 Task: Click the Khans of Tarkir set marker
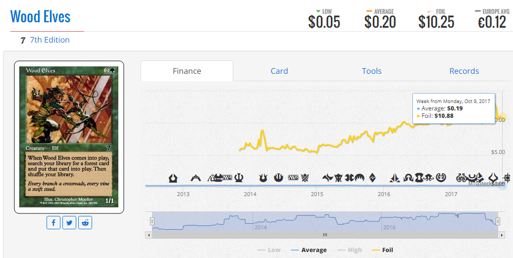click(x=305, y=178)
